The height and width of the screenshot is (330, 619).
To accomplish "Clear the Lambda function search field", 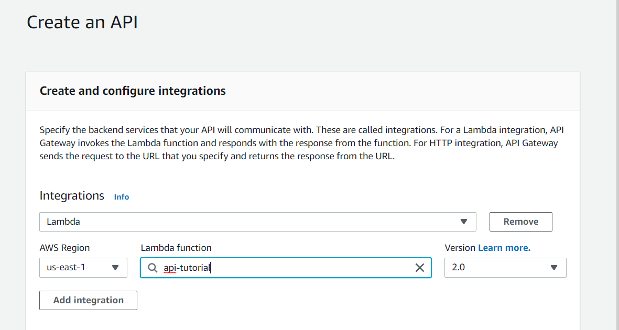I will pyautogui.click(x=420, y=268).
